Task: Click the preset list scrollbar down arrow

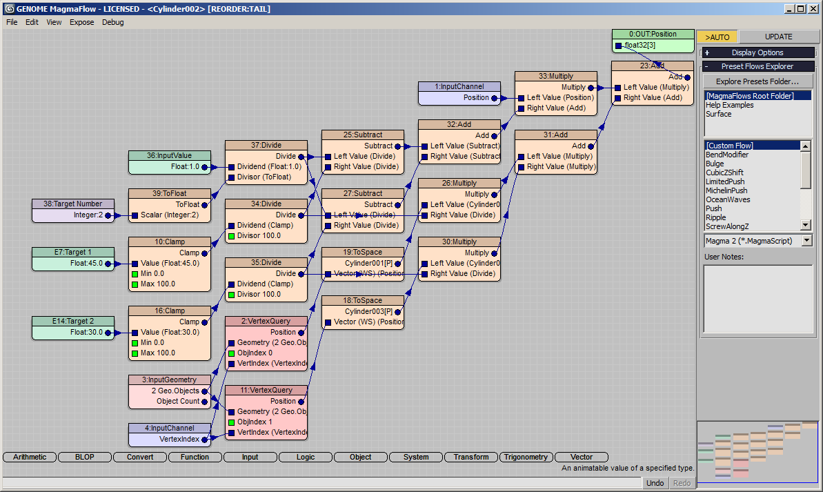Action: click(x=806, y=225)
